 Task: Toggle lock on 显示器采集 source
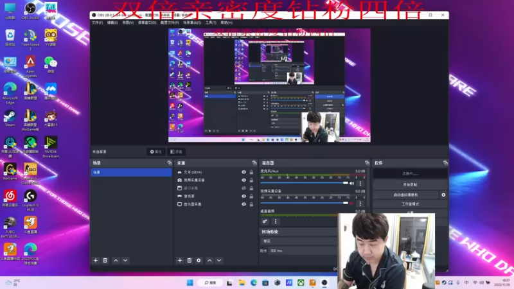pyautogui.click(x=251, y=204)
